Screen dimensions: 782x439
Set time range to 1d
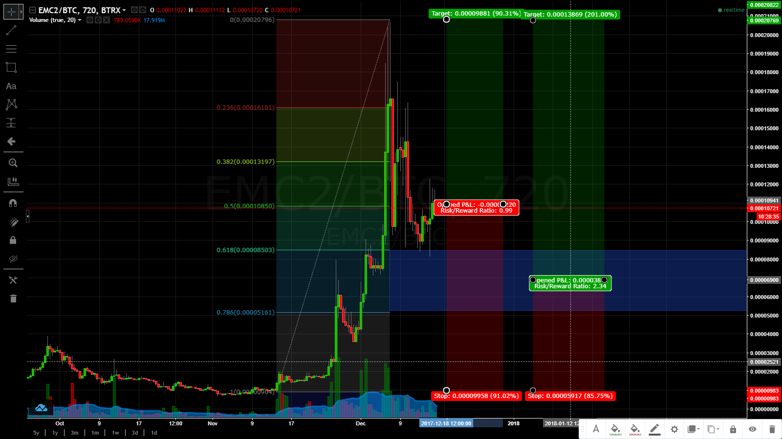(x=154, y=433)
